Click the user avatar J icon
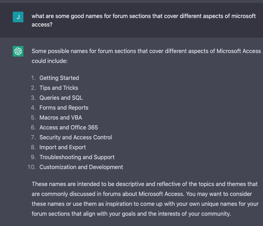Screen dimensions: 263x226 [18, 17]
